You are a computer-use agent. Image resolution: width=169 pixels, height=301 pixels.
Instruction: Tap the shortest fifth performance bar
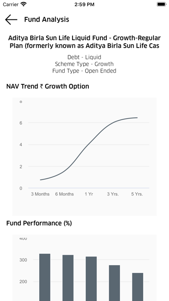pos(138,287)
